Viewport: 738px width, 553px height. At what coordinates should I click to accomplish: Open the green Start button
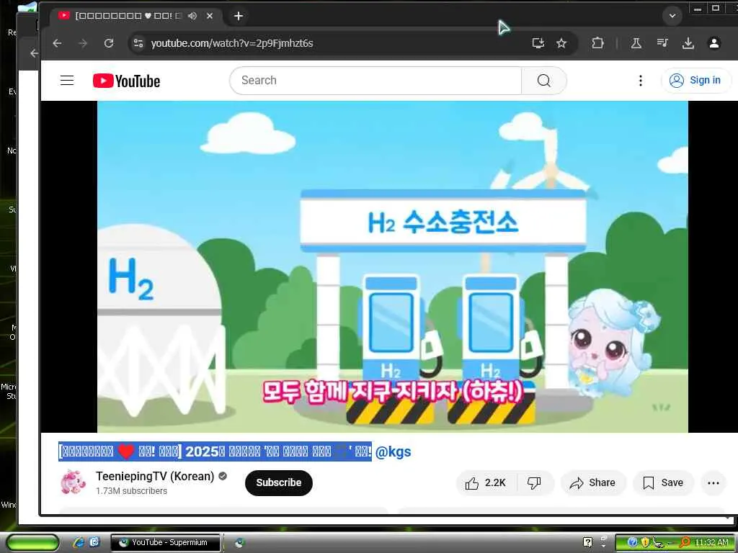coord(33,543)
